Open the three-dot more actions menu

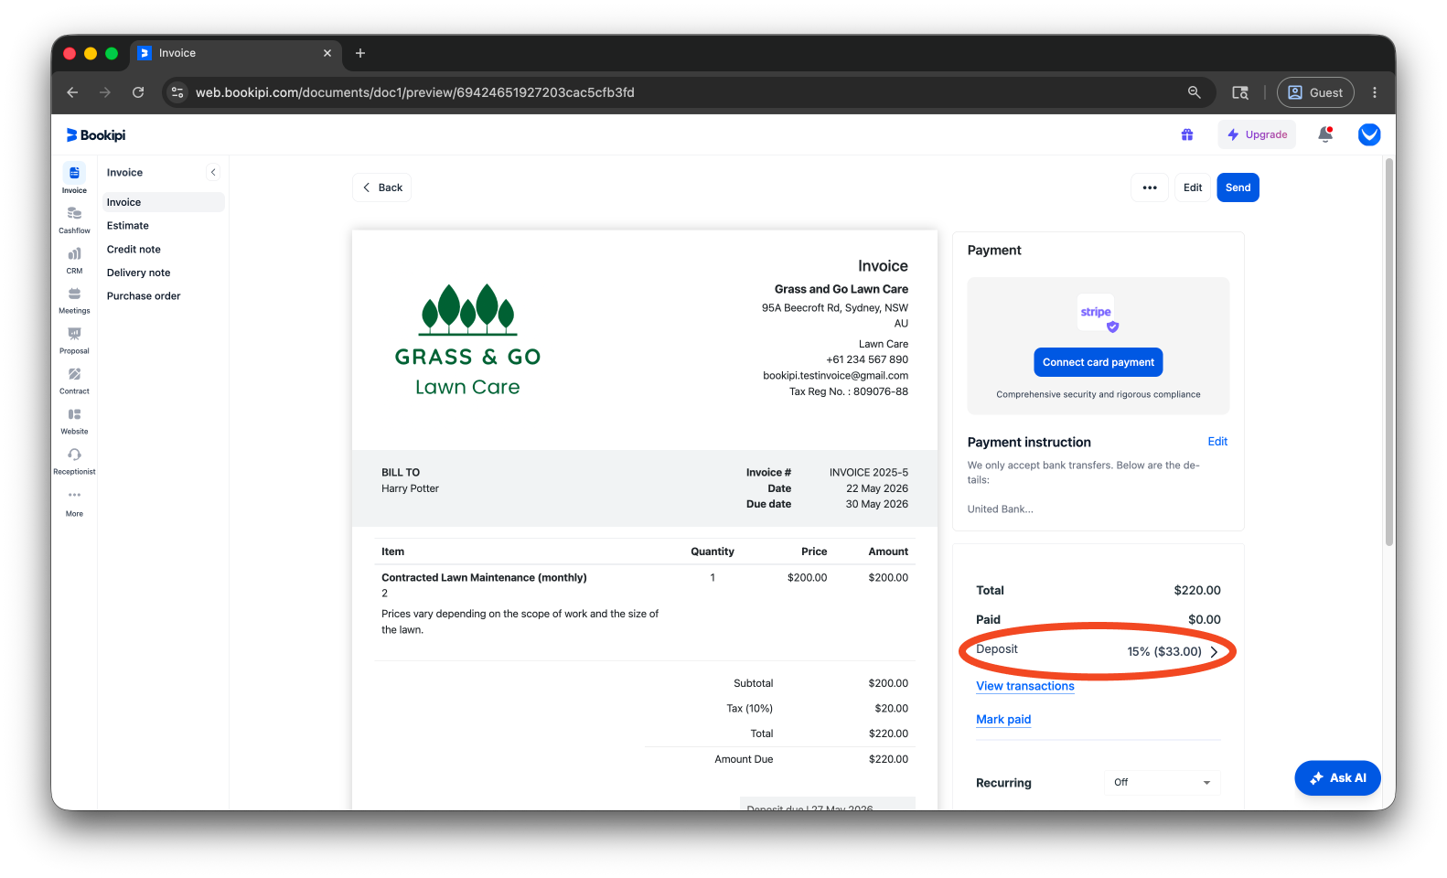point(1150,187)
